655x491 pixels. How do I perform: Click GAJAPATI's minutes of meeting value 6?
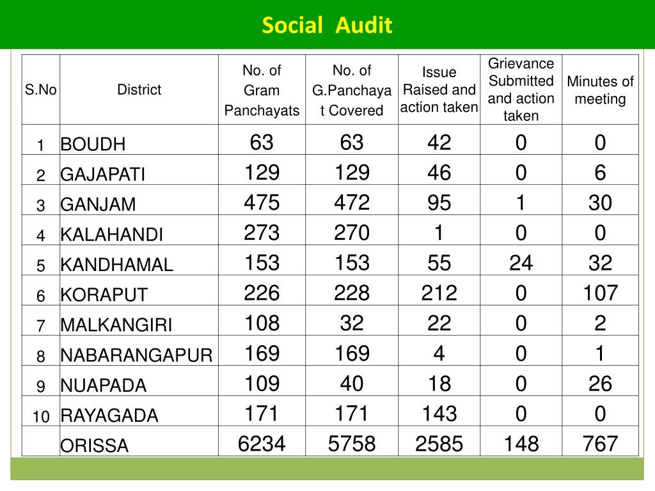point(600,173)
